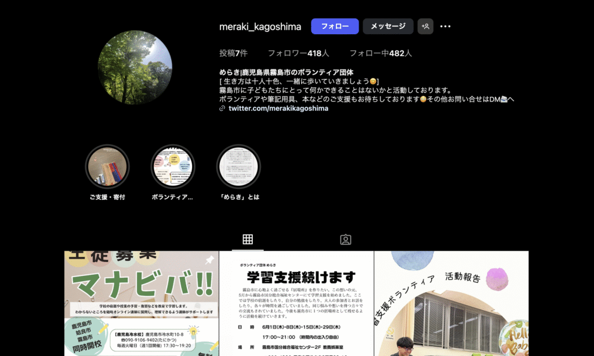Click the meraki_kagoshima username
Viewport: 594px width, 356px height.
pos(259,26)
